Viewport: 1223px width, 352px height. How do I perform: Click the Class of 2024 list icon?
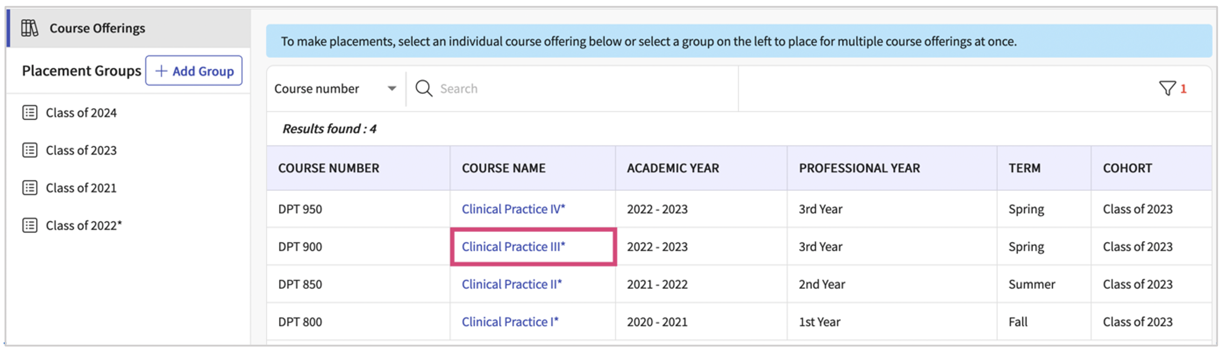tap(30, 113)
